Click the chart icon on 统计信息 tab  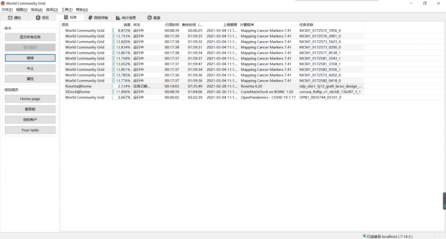coord(118,18)
